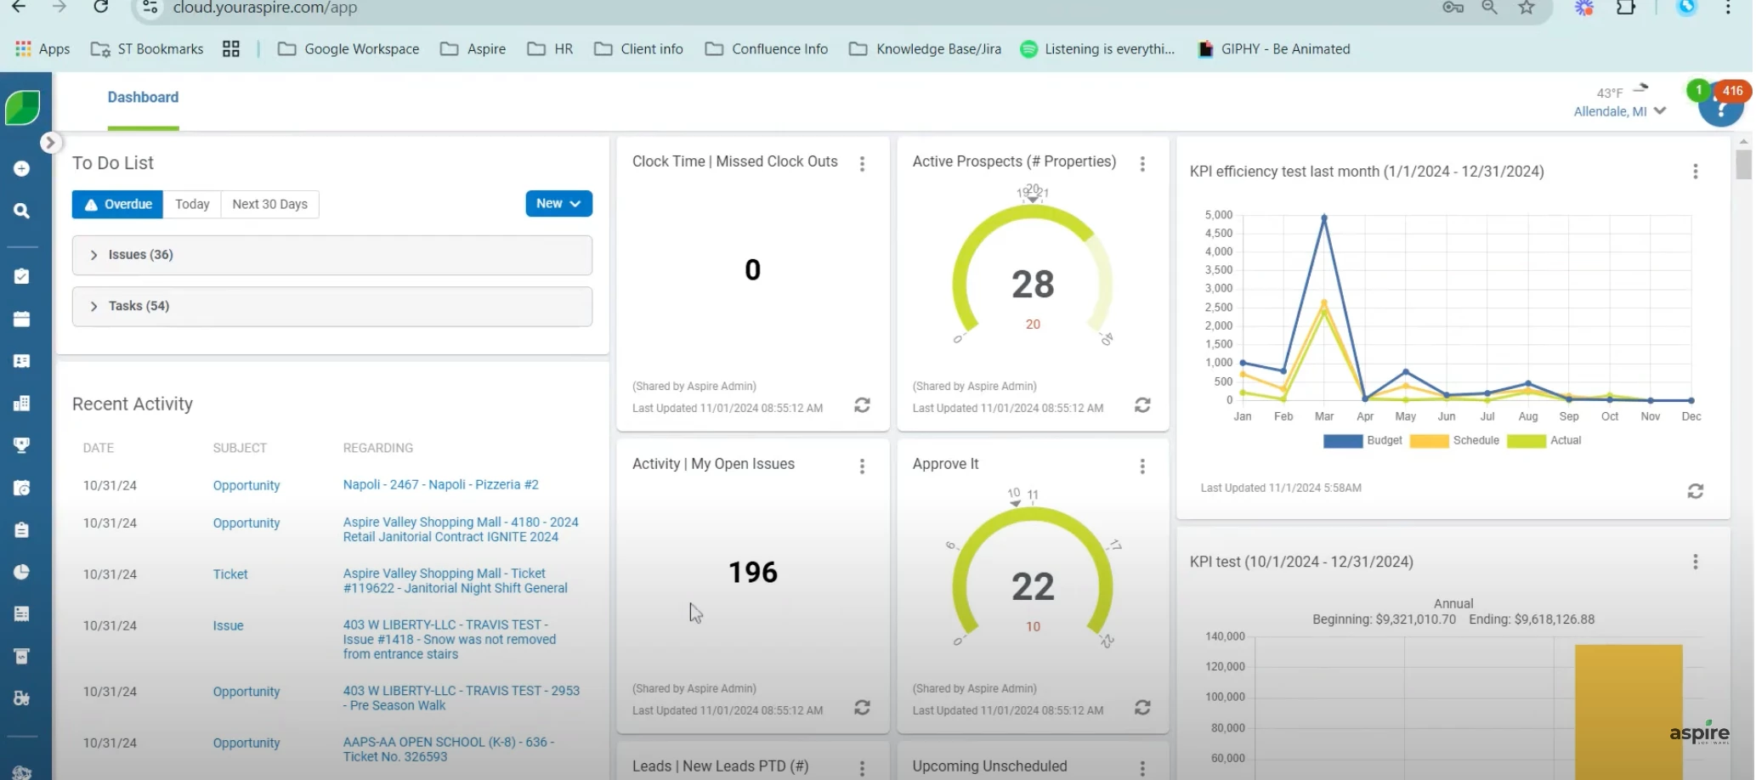Open search from the sidebar magnifier icon

(22, 210)
